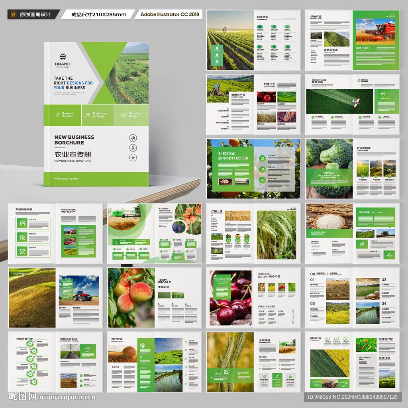Open the 高科兴农 spread with aerial field
408x408 pixels.
(352, 362)
